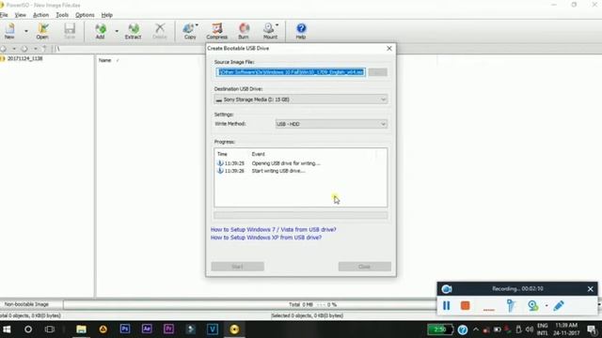Screen dimensions: 602x338
Task: Open the Write Method USB-HDD dropdown
Action: pyautogui.click(x=331, y=124)
